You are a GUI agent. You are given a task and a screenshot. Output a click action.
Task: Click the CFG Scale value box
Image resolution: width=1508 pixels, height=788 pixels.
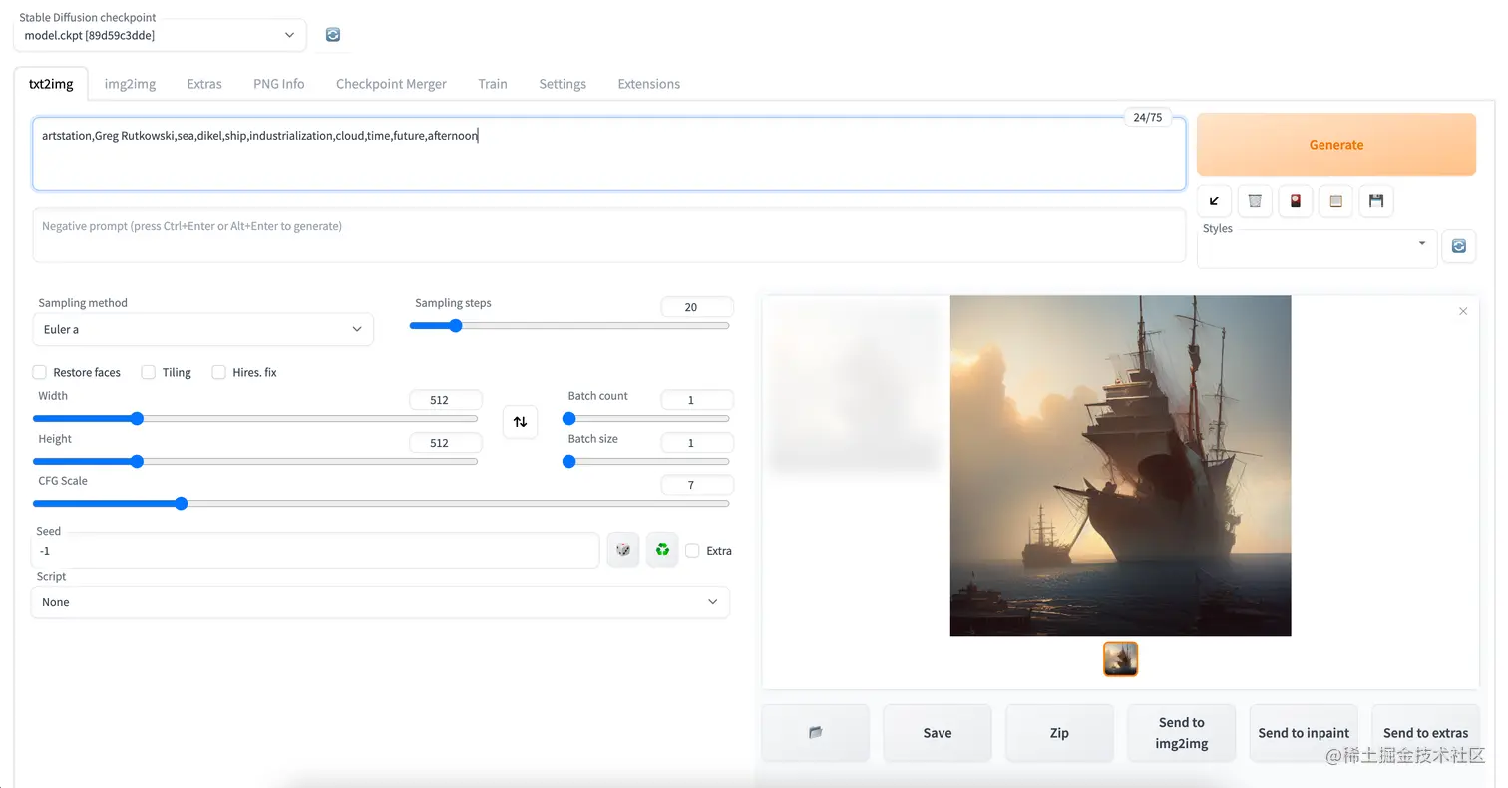tap(697, 485)
